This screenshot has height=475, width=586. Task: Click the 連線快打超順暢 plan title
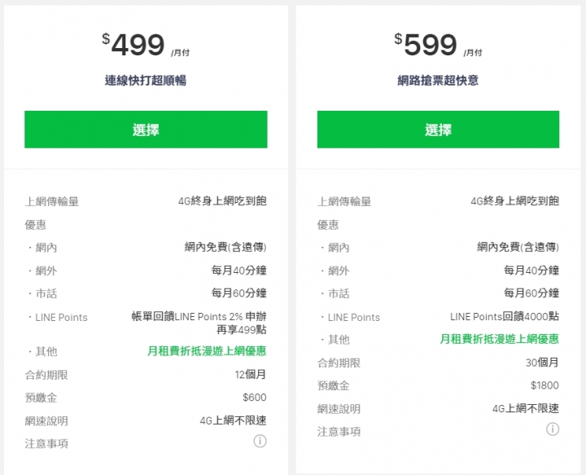146,80
